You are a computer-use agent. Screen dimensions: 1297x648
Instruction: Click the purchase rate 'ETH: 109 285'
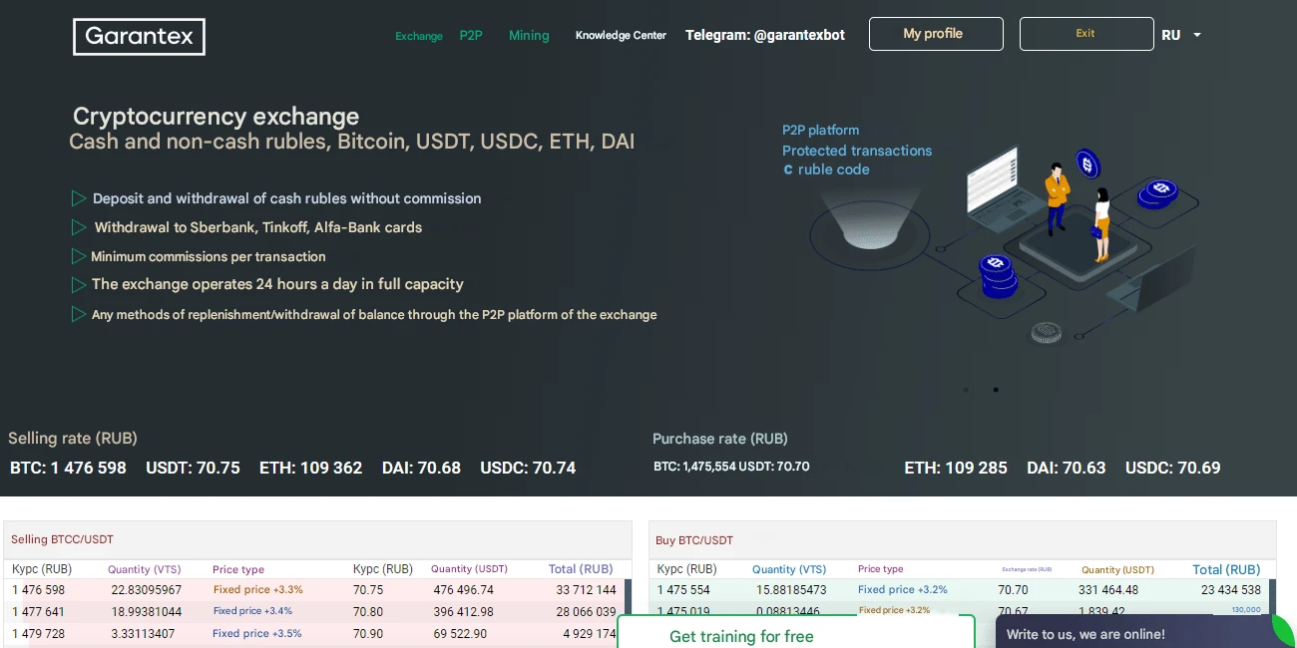pyautogui.click(x=956, y=468)
